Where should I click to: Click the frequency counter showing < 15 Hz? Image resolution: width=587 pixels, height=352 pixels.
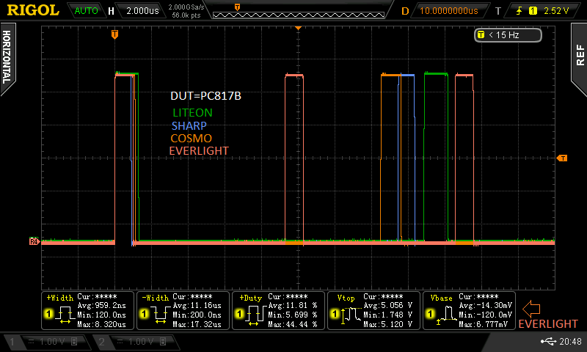(508, 35)
